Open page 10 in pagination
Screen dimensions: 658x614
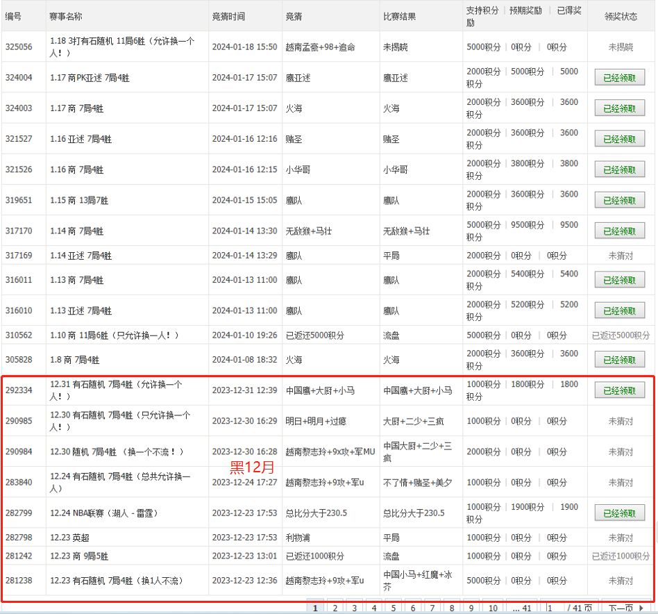[x=492, y=608]
